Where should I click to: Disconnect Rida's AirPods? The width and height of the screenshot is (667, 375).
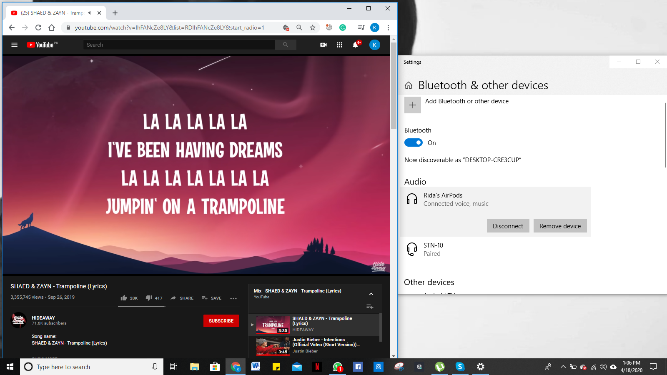point(508,226)
